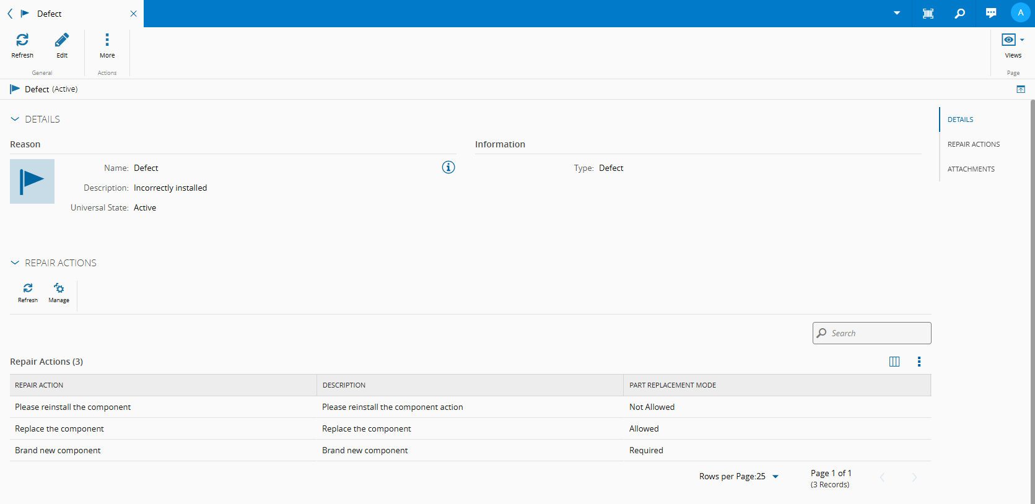Viewport: 1035px width, 504px height.
Task: Open the grid's vertical dots options menu
Action: click(919, 362)
